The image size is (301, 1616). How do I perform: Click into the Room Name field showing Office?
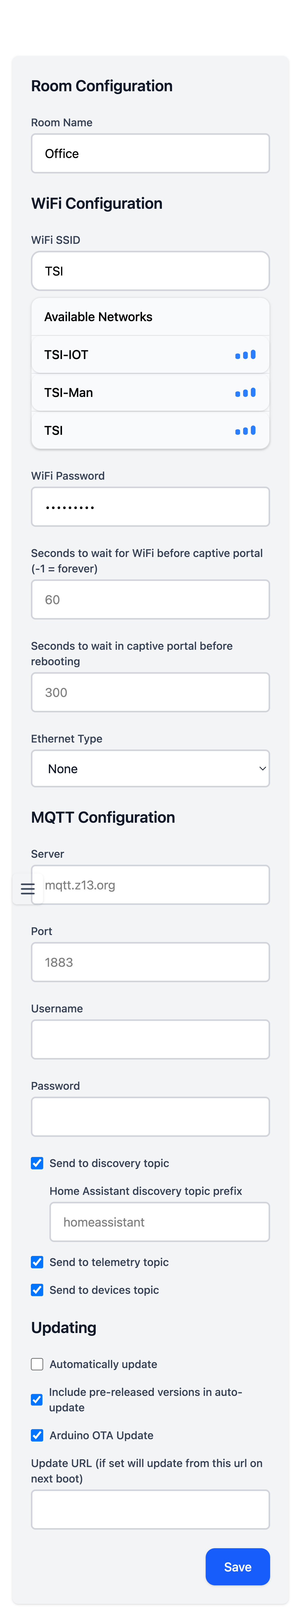click(x=150, y=153)
